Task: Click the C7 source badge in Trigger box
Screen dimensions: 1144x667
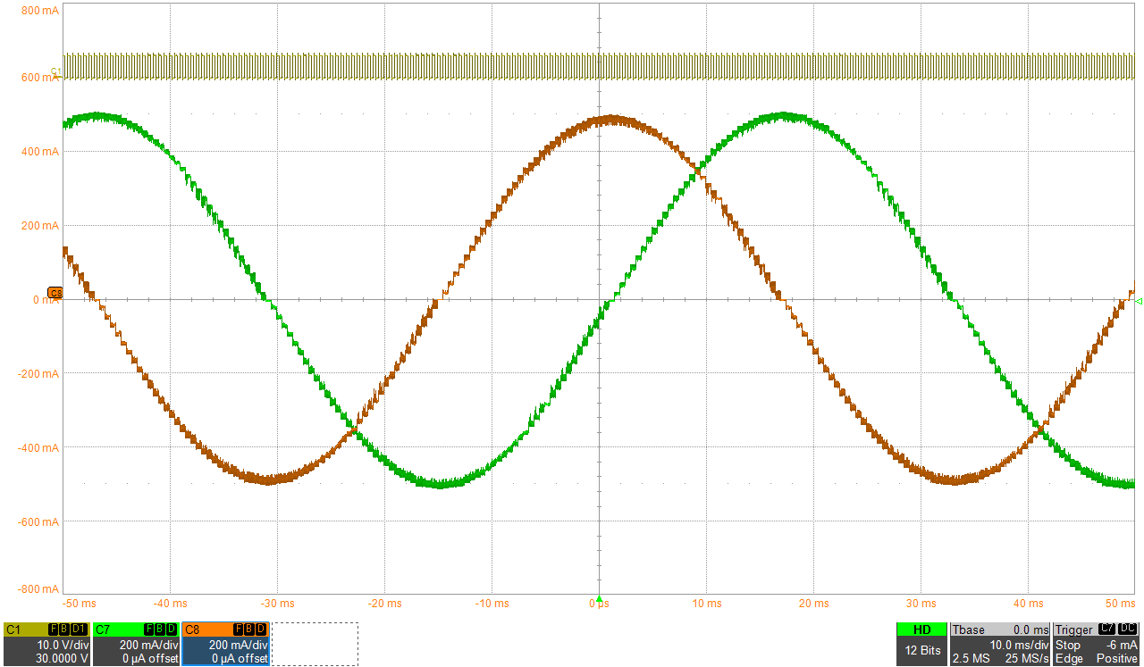Action: (1106, 629)
